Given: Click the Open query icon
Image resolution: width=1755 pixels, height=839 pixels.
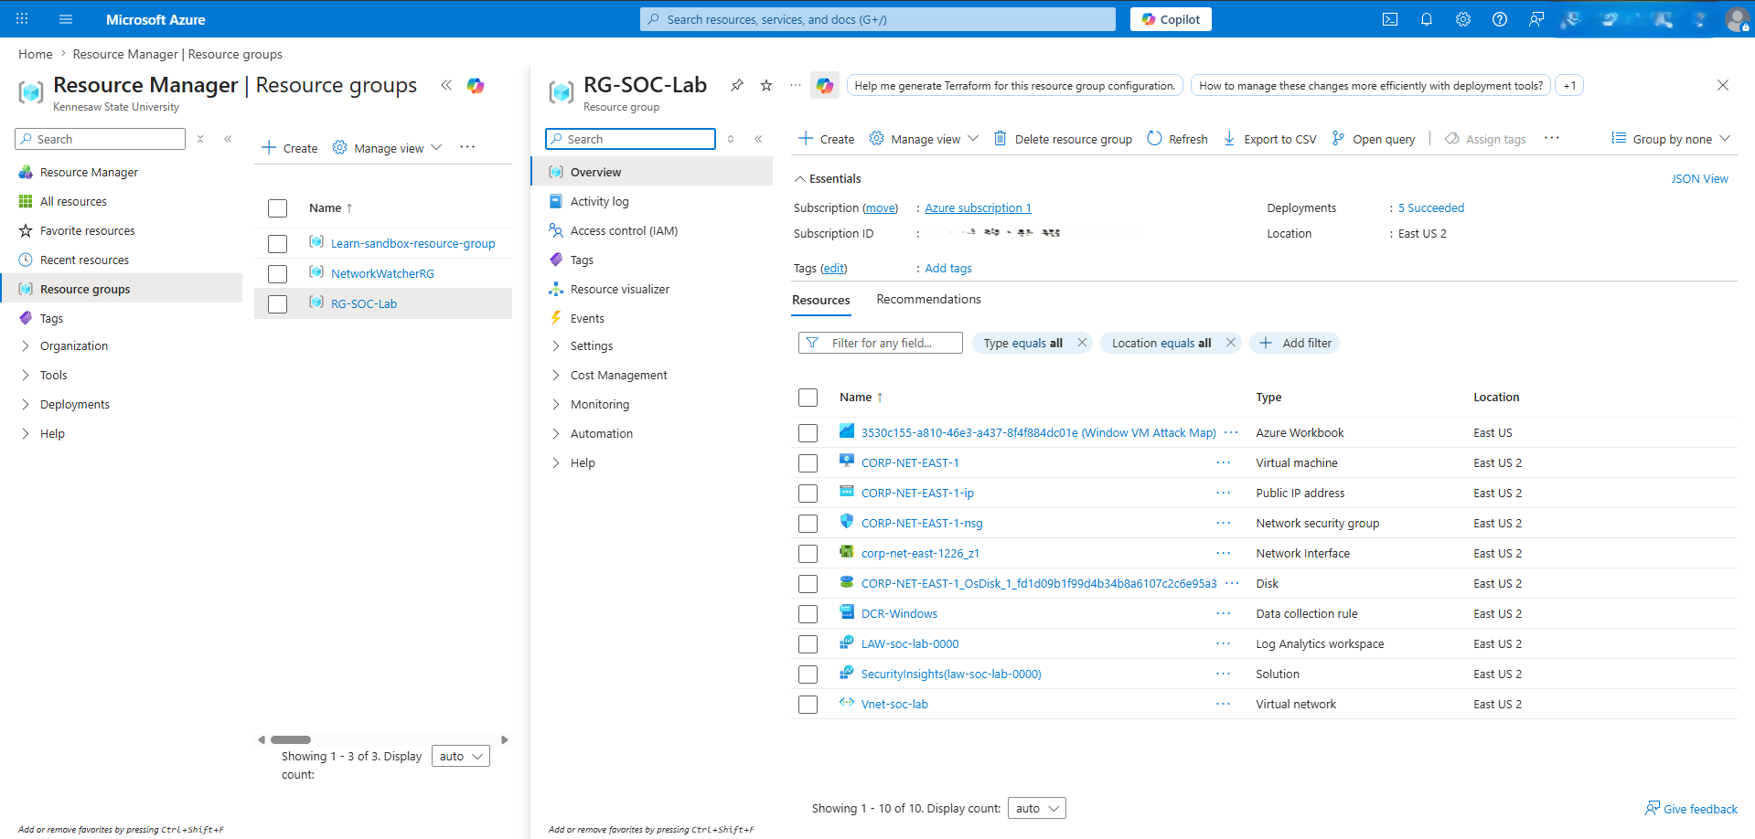Looking at the screenshot, I should pos(1338,138).
